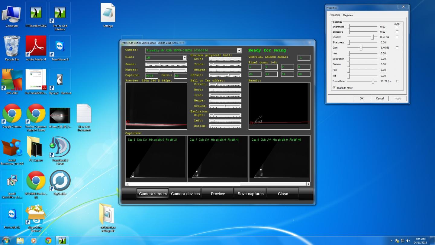Open Windows Explorer from the taskbar
This screenshot has width=435, height=245.
coord(20,241)
